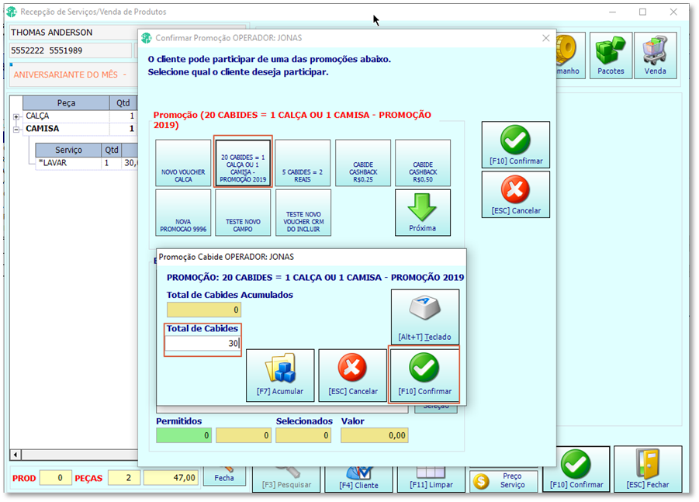Close the Confirmar Promoção dialog
The image size is (699, 502).
(545, 38)
